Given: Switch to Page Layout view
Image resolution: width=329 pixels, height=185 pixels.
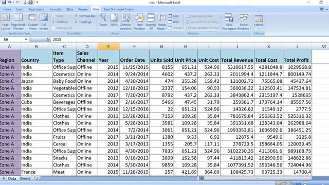Looking at the screenshot, I should (x=6, y=22).
